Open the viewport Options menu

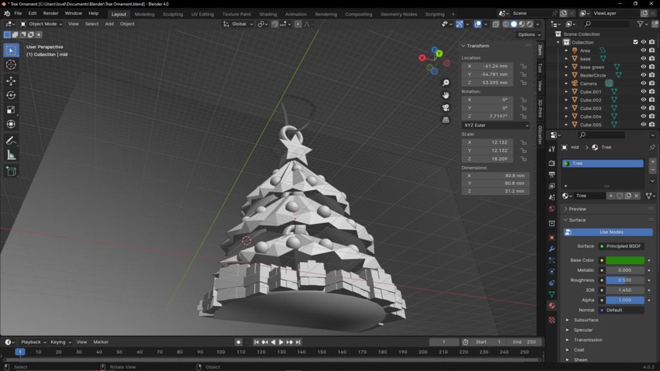(527, 34)
